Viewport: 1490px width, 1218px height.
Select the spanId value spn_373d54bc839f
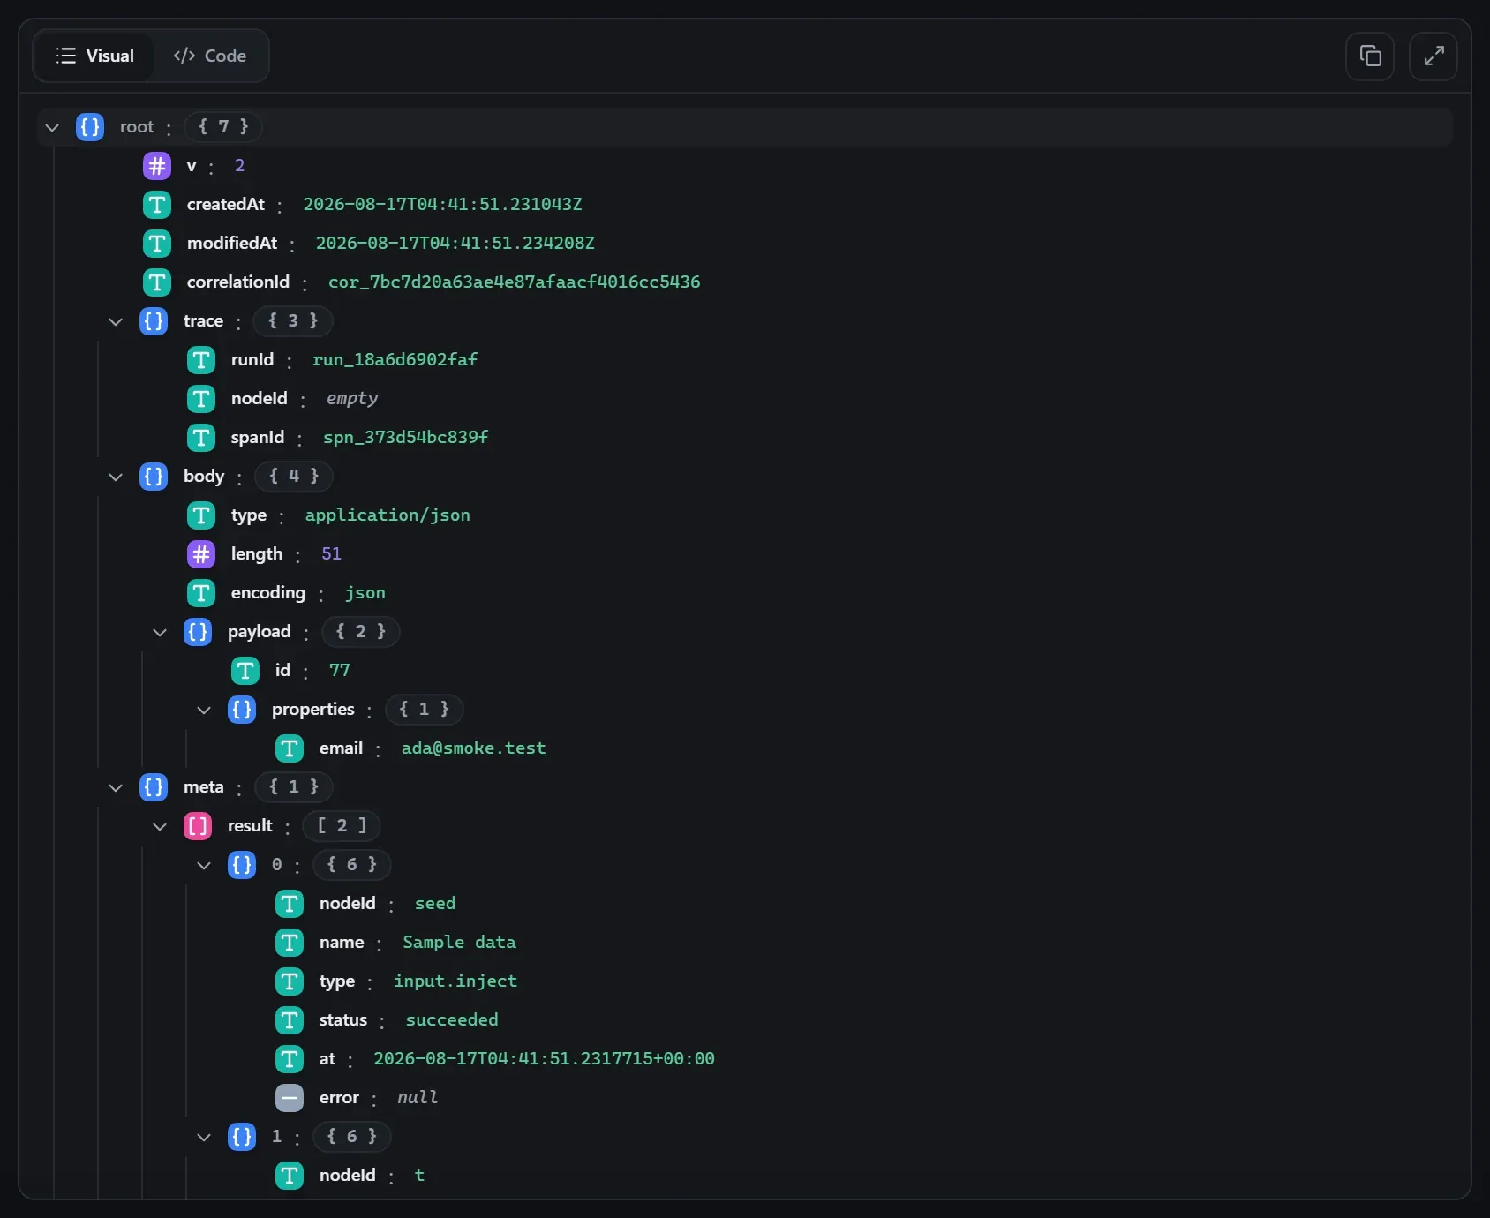point(406,438)
